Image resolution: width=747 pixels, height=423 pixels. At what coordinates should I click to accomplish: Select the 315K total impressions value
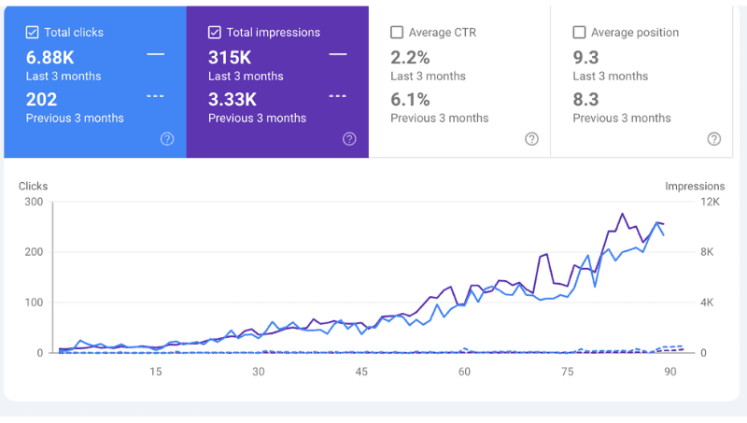(230, 58)
